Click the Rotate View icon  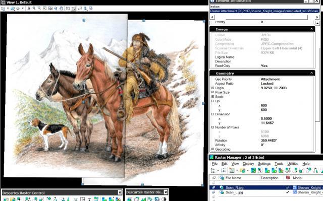[56, 9]
